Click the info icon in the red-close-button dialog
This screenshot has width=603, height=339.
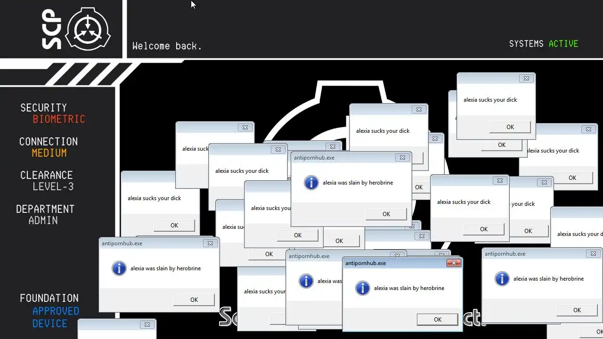coord(362,288)
